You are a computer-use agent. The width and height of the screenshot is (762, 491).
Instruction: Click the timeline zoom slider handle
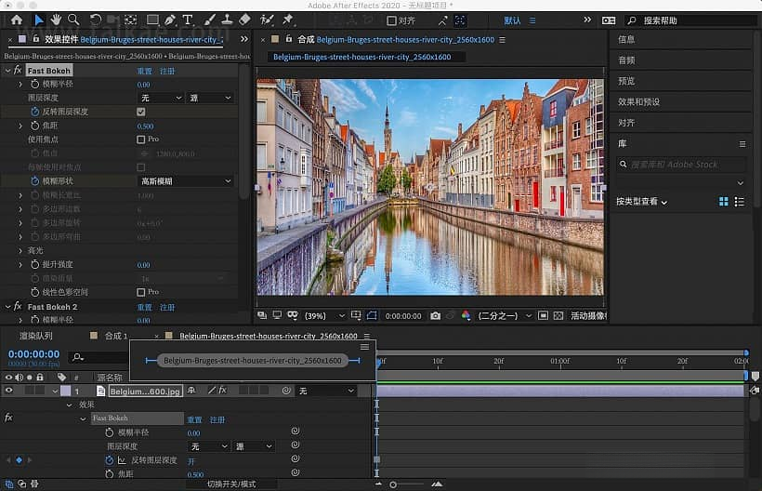tap(393, 484)
